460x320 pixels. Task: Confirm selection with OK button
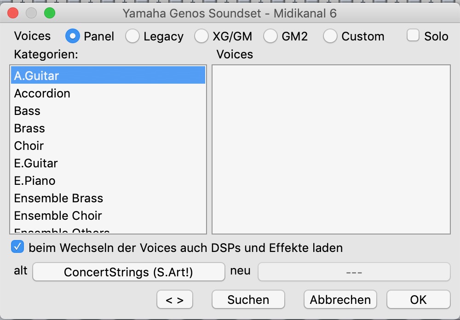tap(418, 299)
